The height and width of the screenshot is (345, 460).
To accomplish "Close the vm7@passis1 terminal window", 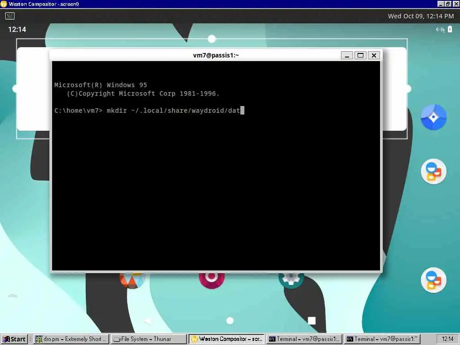I will click(x=374, y=55).
